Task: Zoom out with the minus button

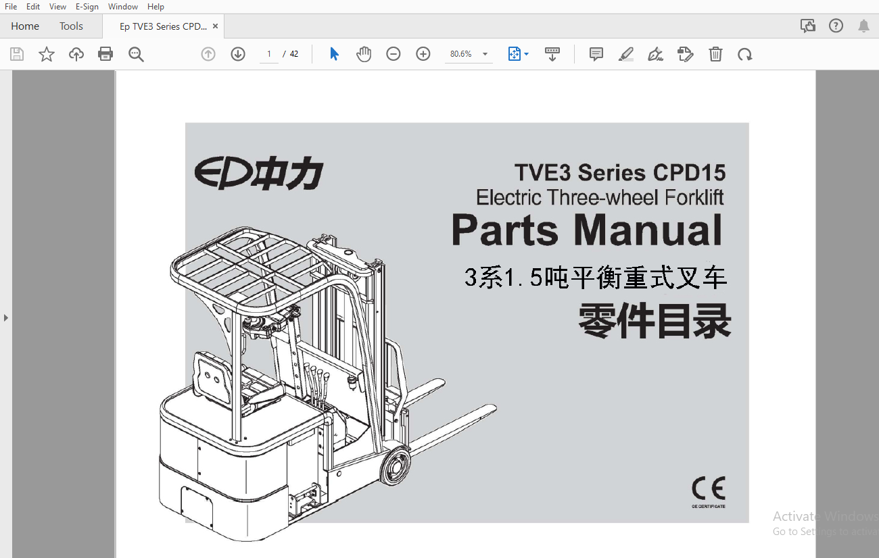Action: pyautogui.click(x=394, y=54)
